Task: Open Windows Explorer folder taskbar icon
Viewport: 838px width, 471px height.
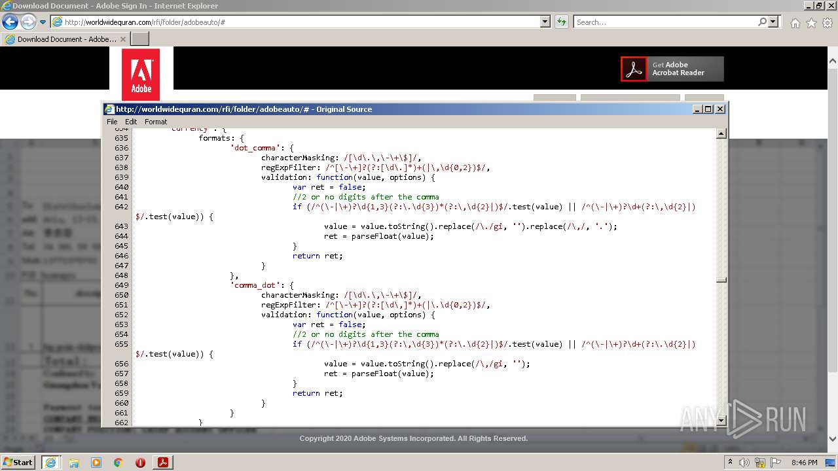Action: [74, 462]
